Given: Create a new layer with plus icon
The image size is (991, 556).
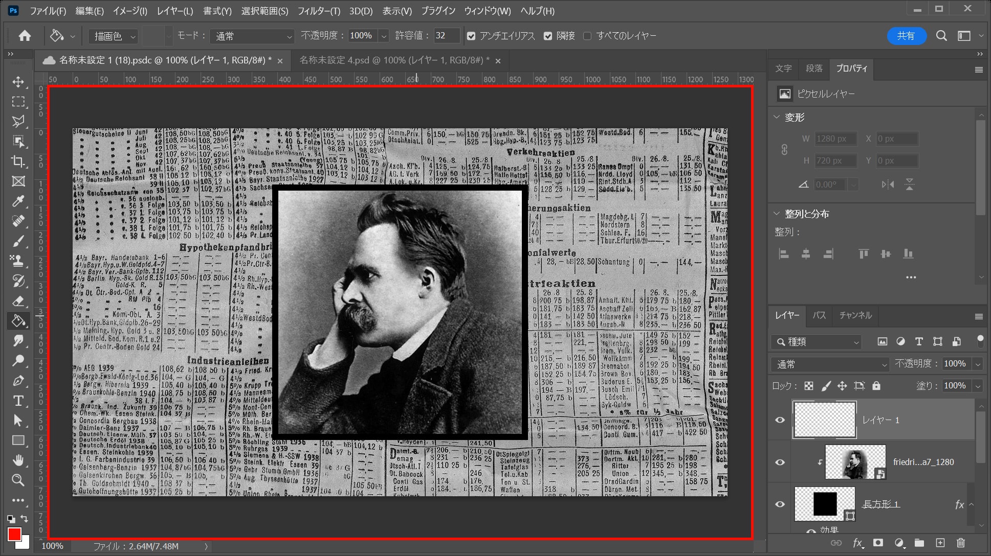Looking at the screenshot, I should point(940,543).
